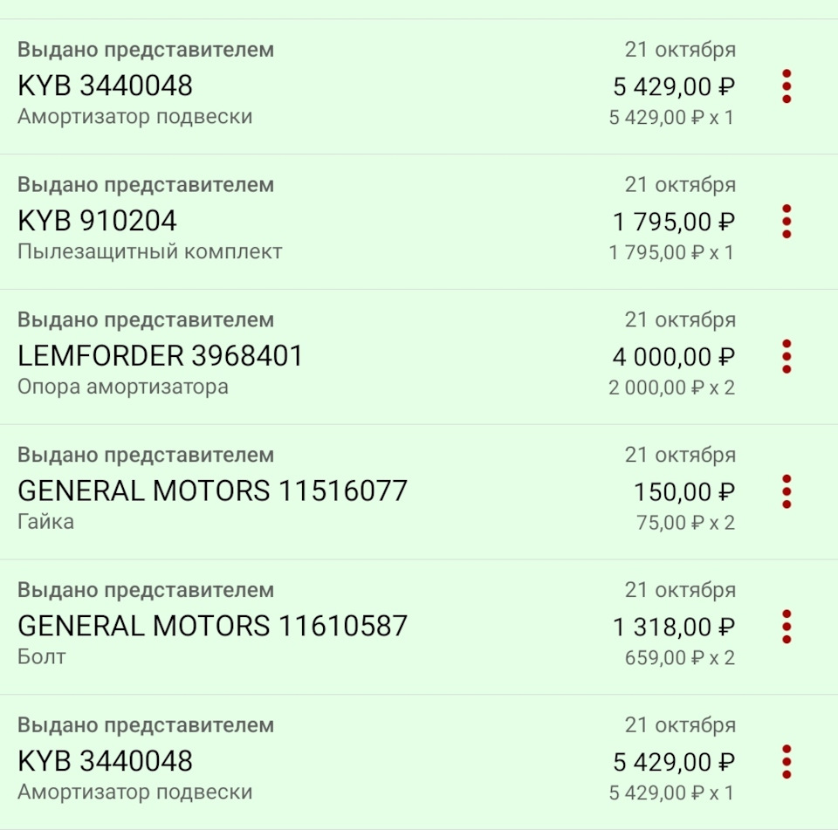Viewport: 838px width, 830px height.
Task: Open the LEMFORDER 3968401 part details
Action: coord(161,355)
